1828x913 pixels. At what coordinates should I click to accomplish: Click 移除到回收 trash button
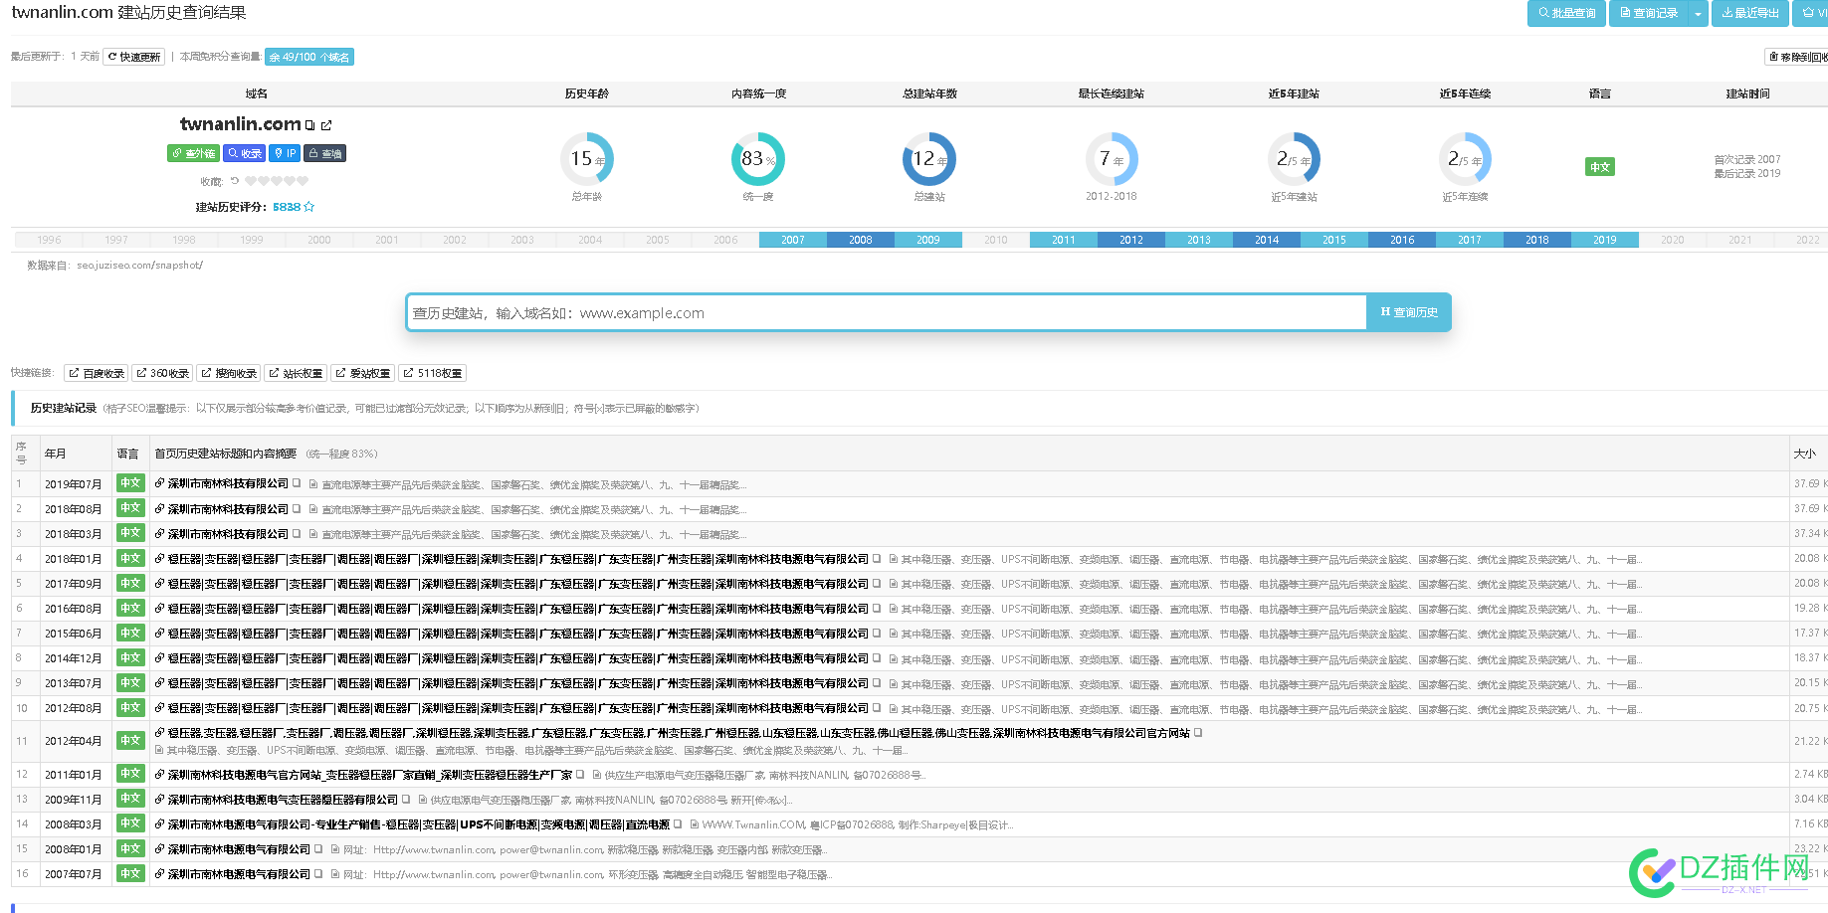(1797, 57)
